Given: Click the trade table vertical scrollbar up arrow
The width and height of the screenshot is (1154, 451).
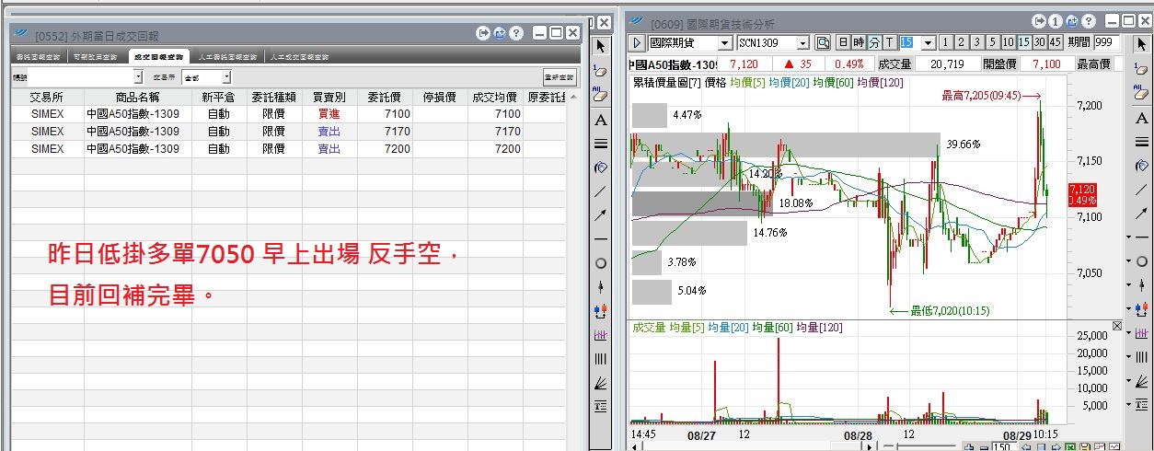Looking at the screenshot, I should coord(574,97).
